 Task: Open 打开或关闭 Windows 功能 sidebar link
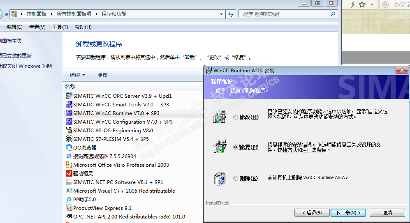(26, 66)
